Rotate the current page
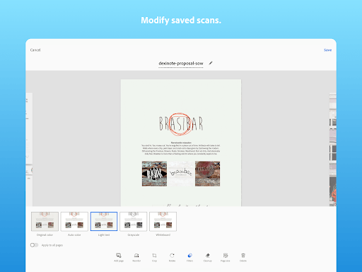Image resolution: width=362 pixels, height=272 pixels. pos(172,257)
